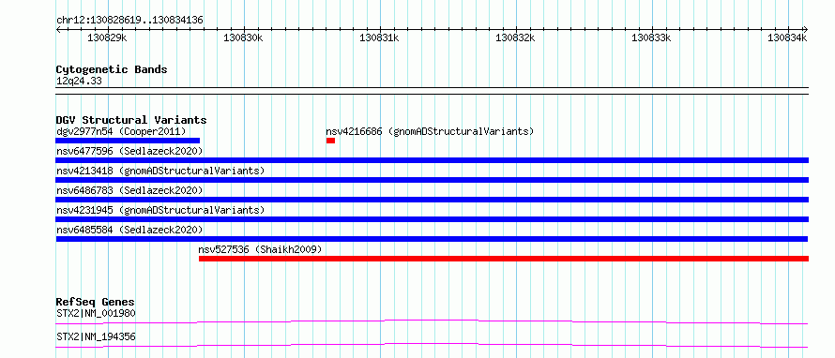This screenshot has height=358, width=835.
Task: Click the left arrowhead of the ruler
Action: [x=58, y=29]
